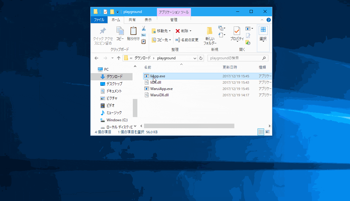Refresh the playground folder view
This screenshot has height=201, width=350.
[x=201, y=58]
